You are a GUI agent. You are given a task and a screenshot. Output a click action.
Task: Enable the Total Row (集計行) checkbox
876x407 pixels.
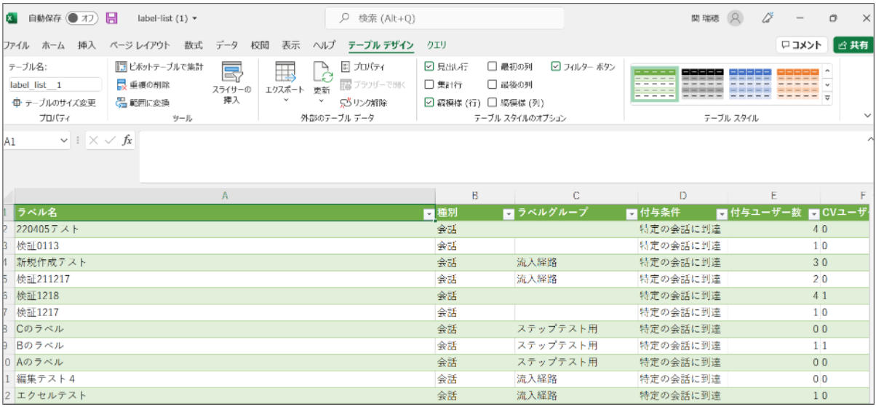[x=429, y=84]
